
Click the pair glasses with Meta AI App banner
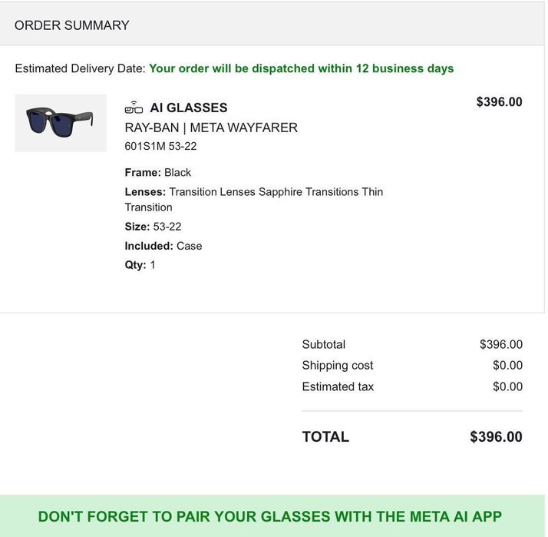coord(269,516)
